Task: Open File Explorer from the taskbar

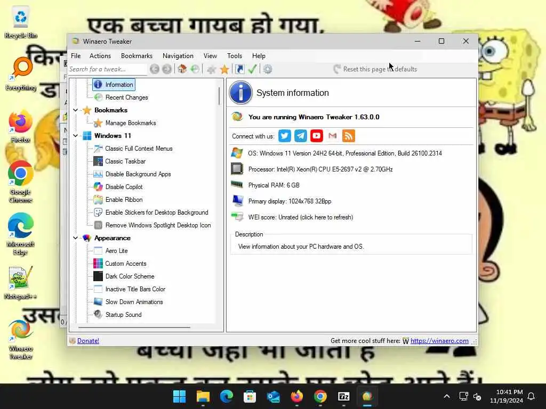Action: pos(203,396)
